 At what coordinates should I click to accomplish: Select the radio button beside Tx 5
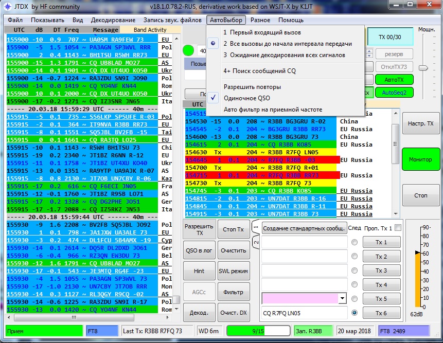(x=355, y=298)
